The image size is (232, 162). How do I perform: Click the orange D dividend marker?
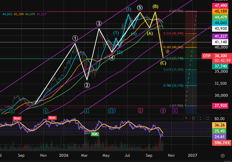coord(167,51)
